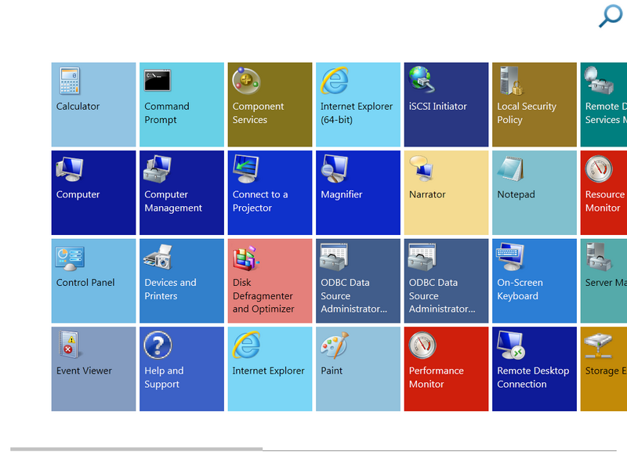Launch Internet Explorer in bottom row
The image size is (627, 470).
270,369
